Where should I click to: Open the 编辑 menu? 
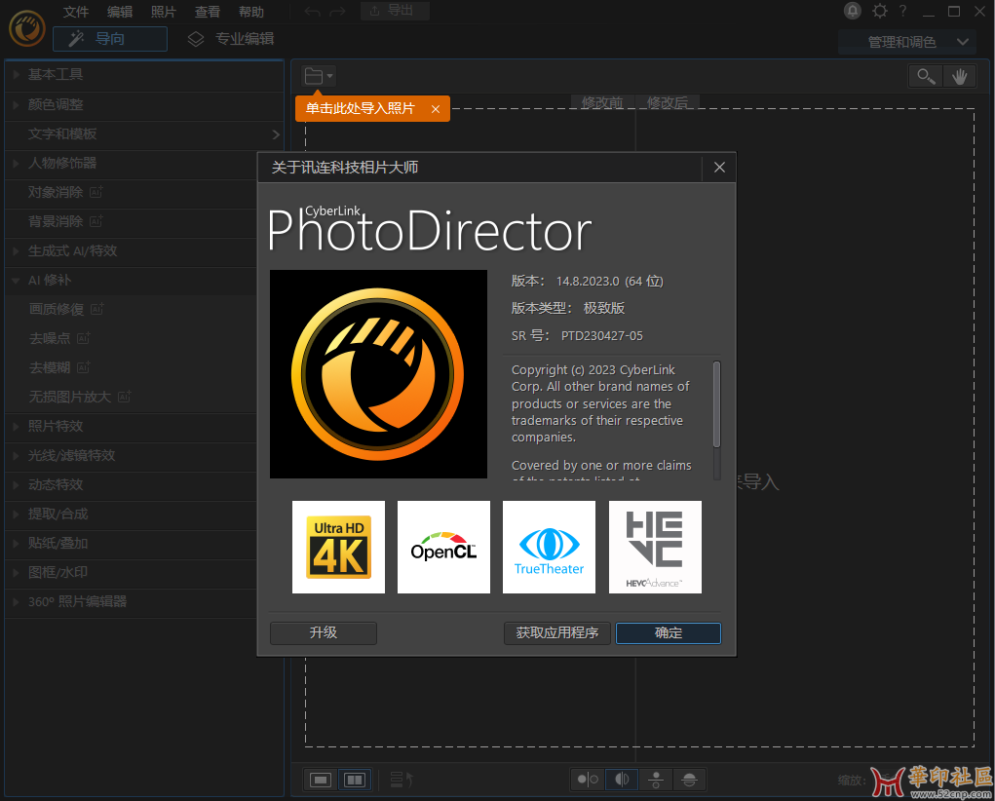tap(120, 12)
